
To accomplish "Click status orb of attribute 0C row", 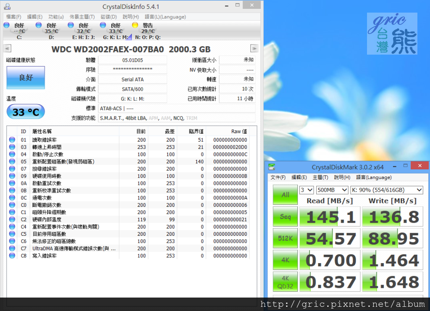I will point(12,198).
